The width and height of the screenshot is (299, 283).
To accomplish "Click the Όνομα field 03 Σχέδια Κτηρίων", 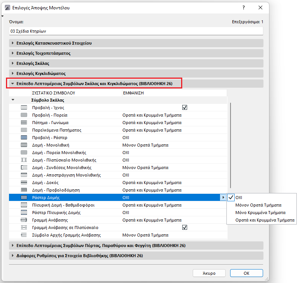I will 136,31.
